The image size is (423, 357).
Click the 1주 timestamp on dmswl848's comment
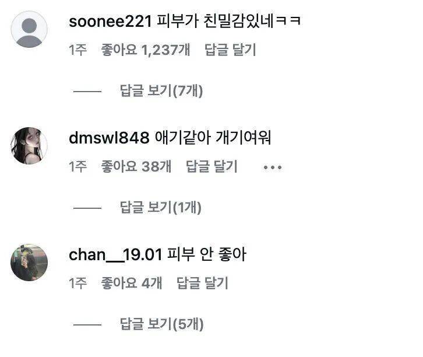(x=77, y=167)
